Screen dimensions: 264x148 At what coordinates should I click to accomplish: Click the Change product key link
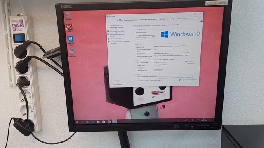[189, 80]
